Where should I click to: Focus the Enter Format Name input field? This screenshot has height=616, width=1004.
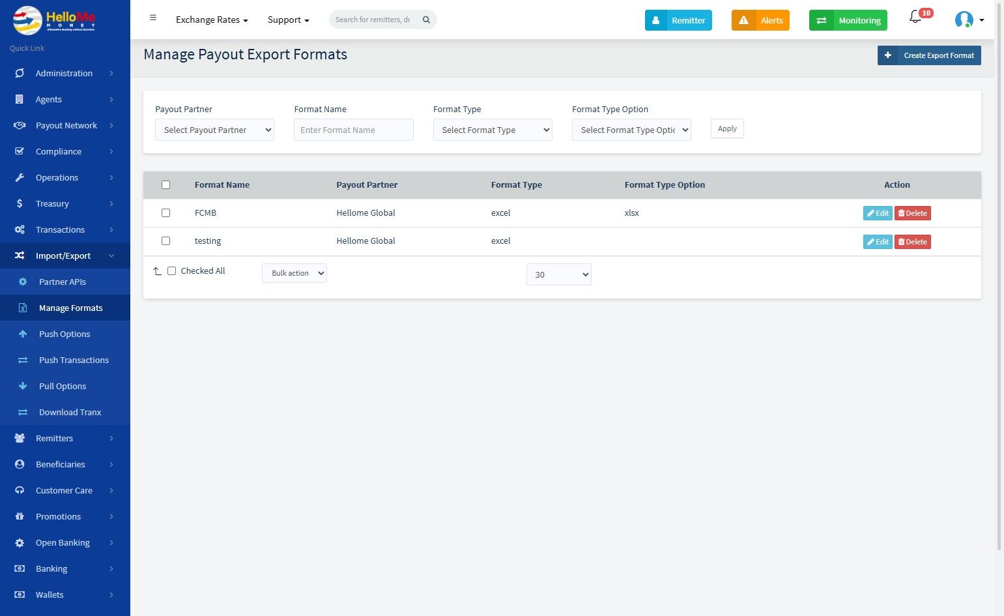(x=354, y=130)
